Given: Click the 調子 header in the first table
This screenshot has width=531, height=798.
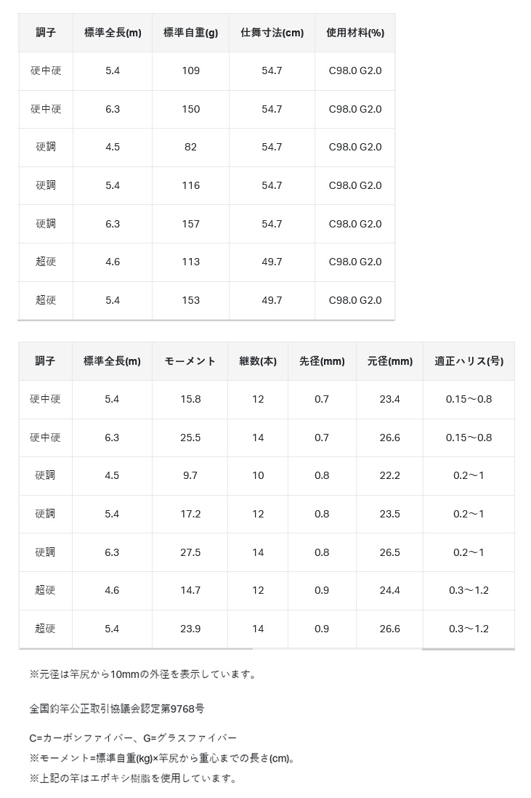Looking at the screenshot, I should [x=46, y=33].
